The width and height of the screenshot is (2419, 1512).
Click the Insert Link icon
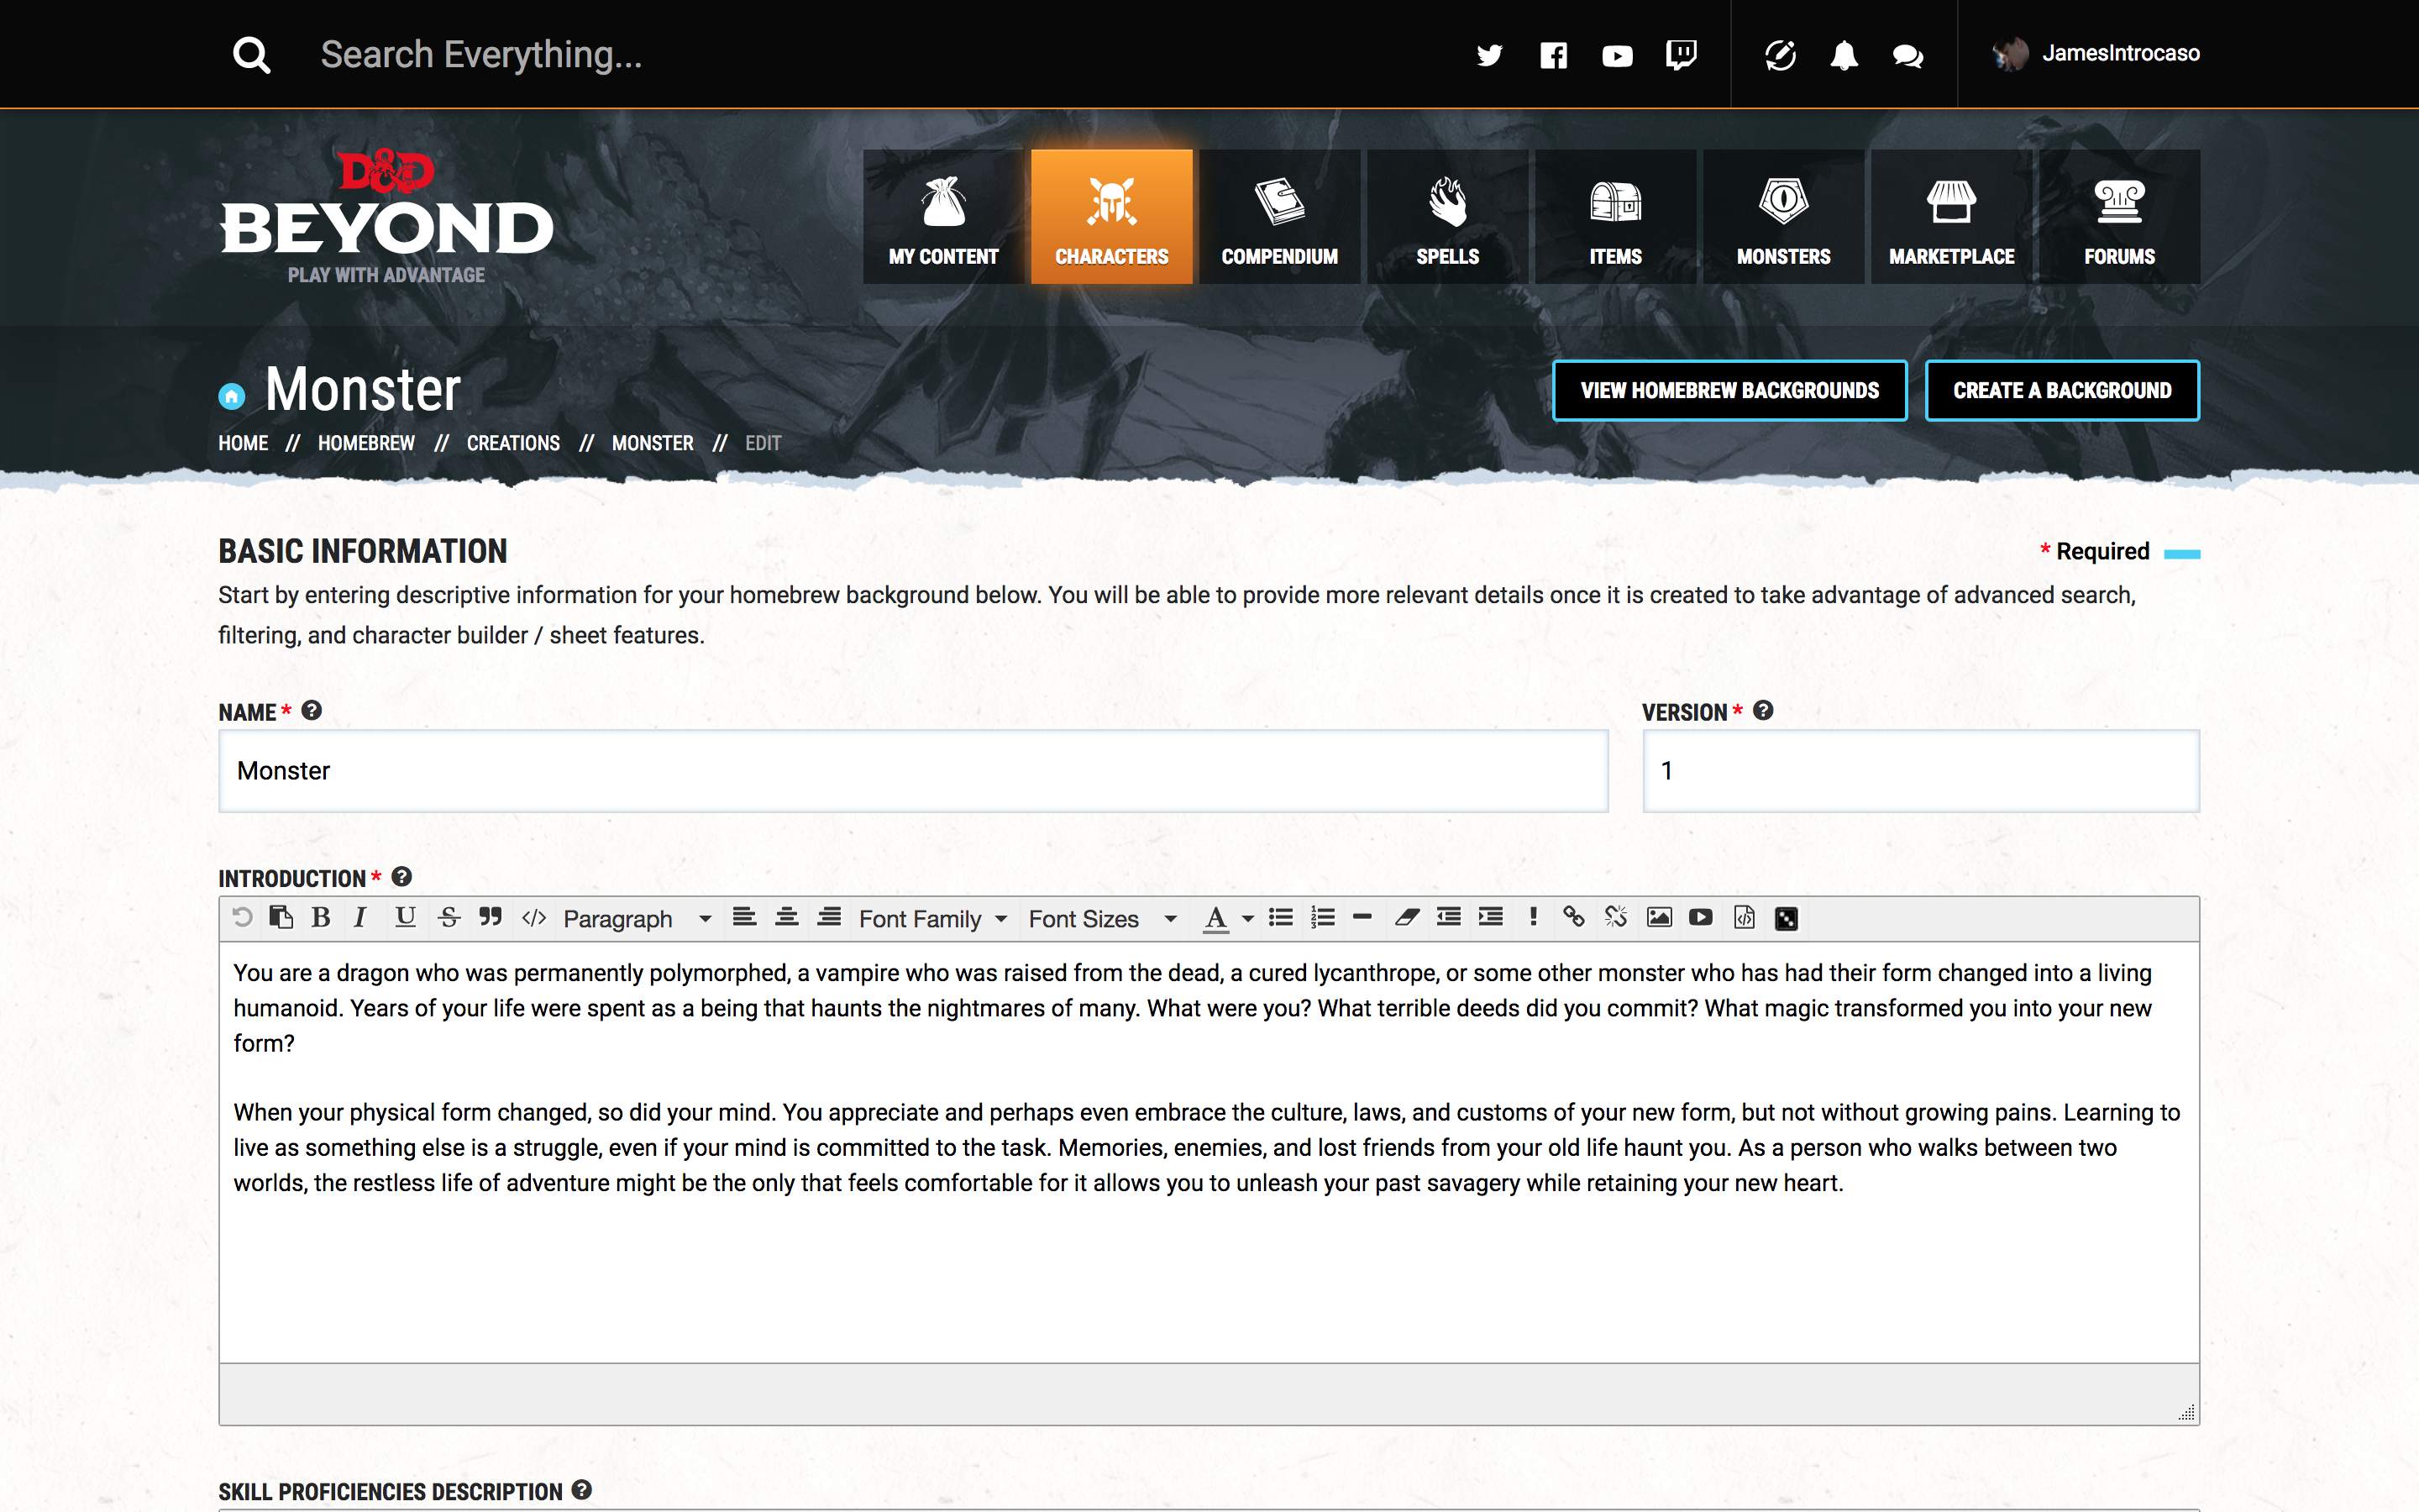(x=1572, y=916)
